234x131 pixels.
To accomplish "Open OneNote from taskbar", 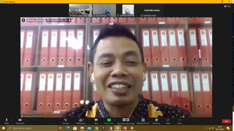I will 111,128.
